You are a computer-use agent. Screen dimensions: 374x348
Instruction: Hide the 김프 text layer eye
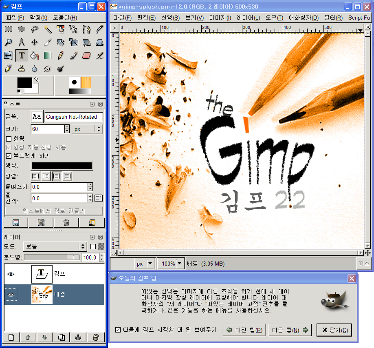pyautogui.click(x=11, y=274)
